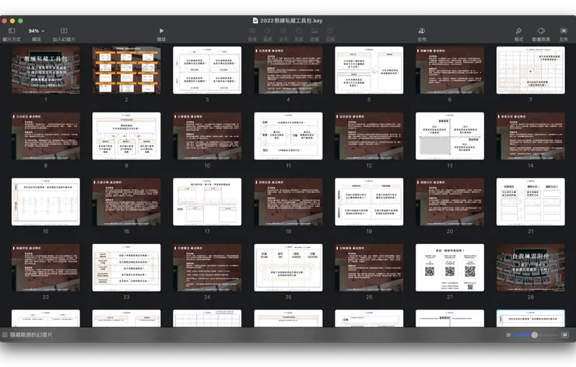Viewport: 576px width, 367px height.
Task: Select slide 14 thumbnail
Action: pyautogui.click(x=531, y=136)
